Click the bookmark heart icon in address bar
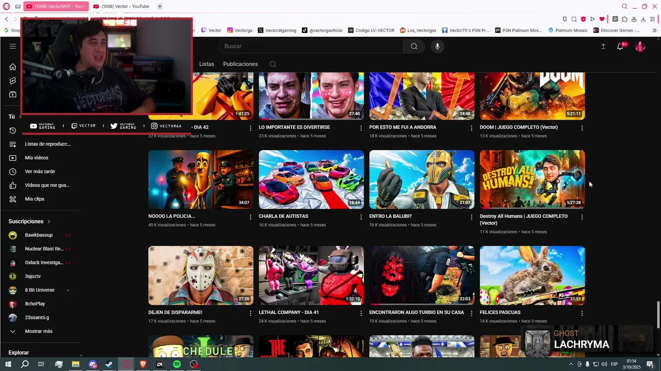The width and height of the screenshot is (661, 371). [602, 19]
